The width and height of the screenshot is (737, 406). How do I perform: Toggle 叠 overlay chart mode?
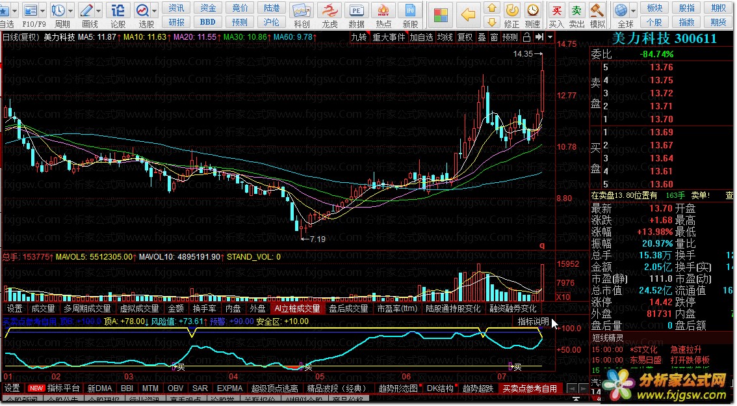(x=482, y=37)
